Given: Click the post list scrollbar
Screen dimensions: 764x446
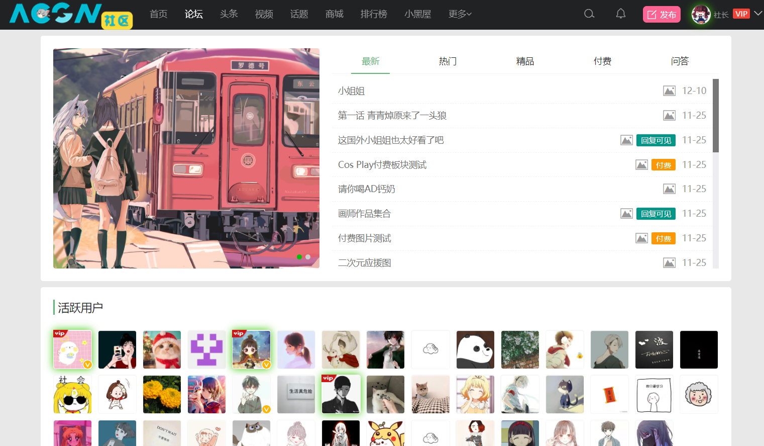Looking at the screenshot, I should click(x=716, y=116).
